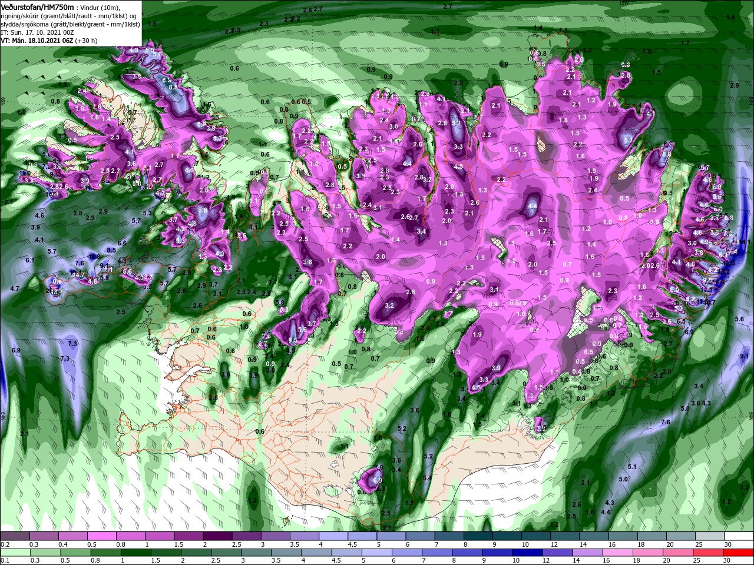
Task: Choose the 9 swatch in the rain legend
Action: [x=498, y=553]
